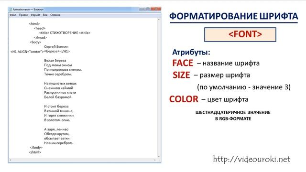Click the line Обходя кругом,

(x=56, y=134)
